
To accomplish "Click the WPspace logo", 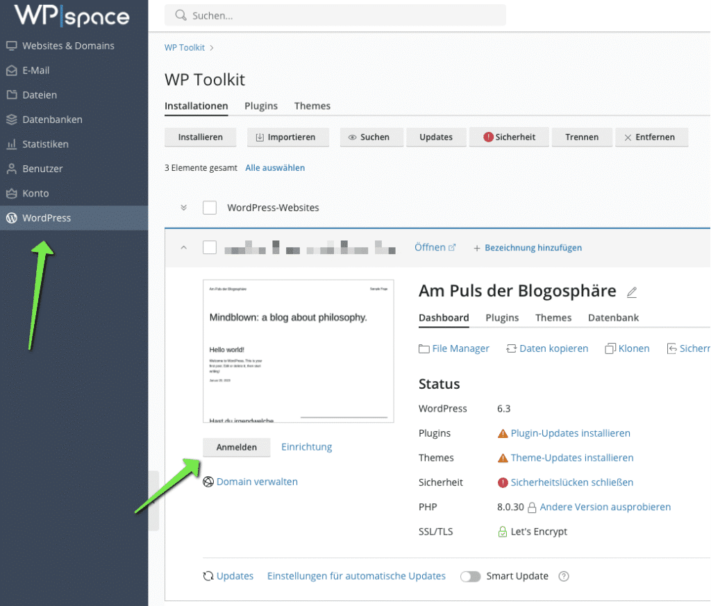I will 72,15.
